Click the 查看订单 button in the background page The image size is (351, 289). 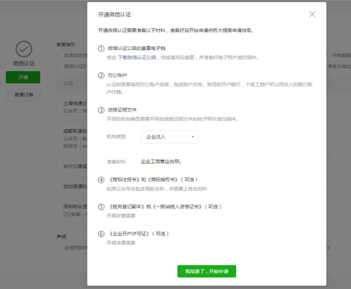[24, 95]
